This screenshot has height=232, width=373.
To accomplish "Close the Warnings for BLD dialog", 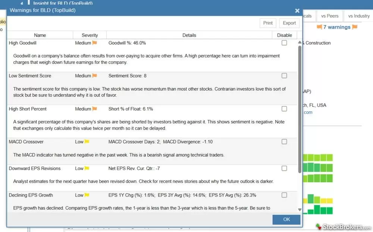I will pyautogui.click(x=297, y=11).
